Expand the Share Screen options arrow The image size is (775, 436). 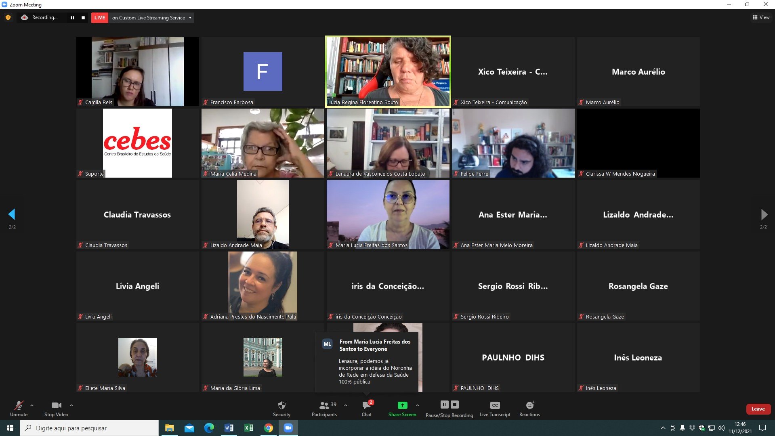click(418, 405)
